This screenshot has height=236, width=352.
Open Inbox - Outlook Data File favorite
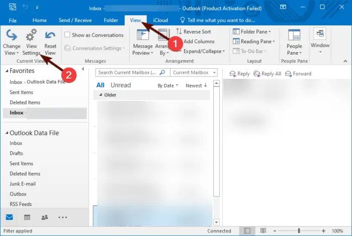[38, 82]
